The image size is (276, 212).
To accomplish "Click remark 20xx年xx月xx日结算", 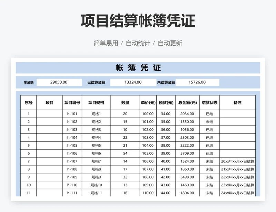I will 237,162.
